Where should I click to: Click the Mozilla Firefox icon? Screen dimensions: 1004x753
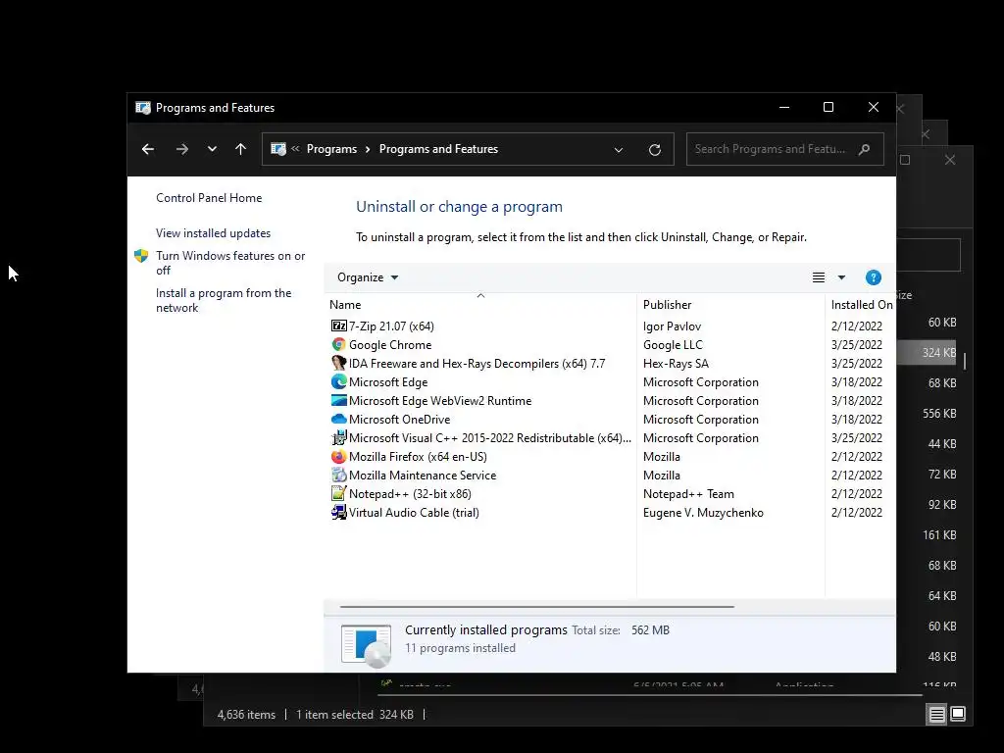tap(338, 457)
